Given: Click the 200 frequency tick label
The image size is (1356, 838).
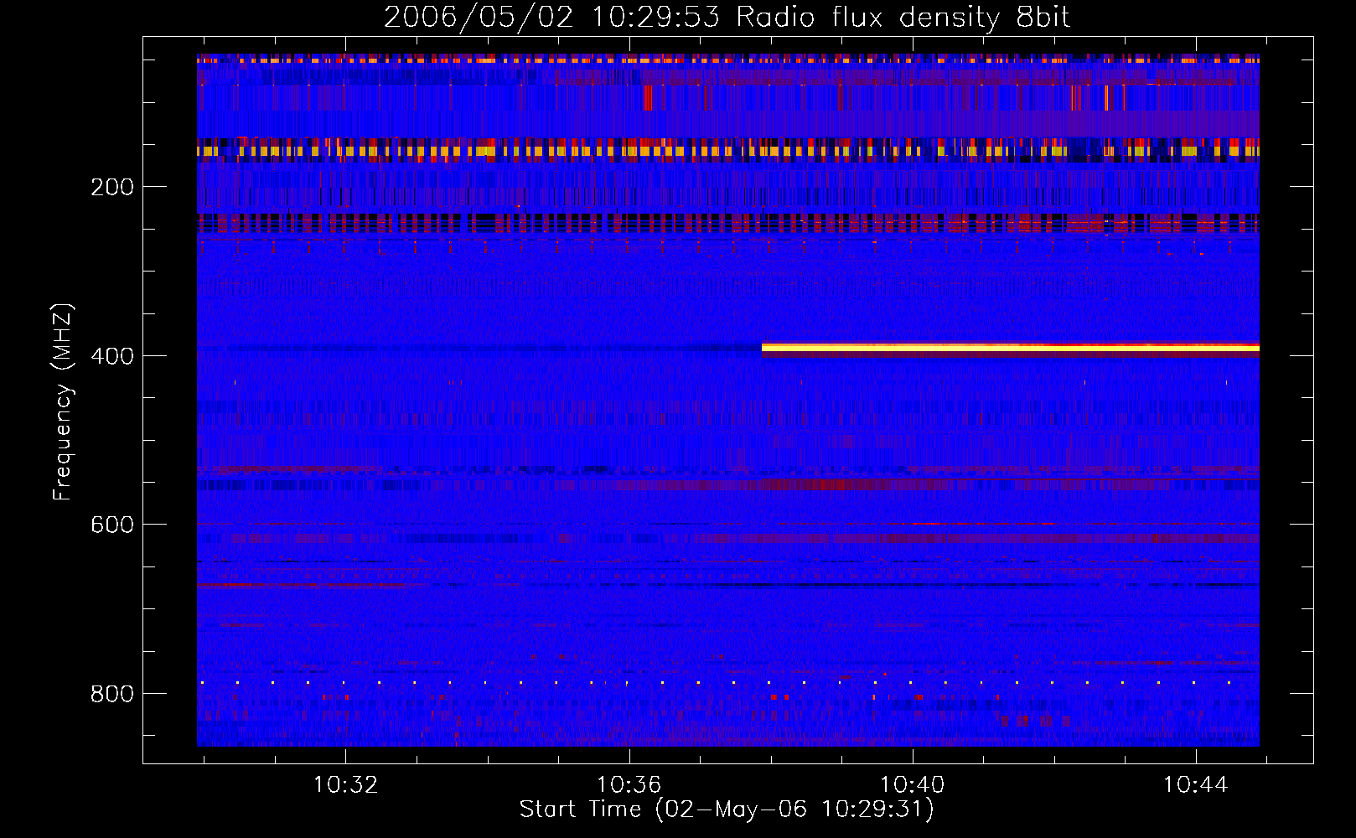Looking at the screenshot, I should 112,187.
